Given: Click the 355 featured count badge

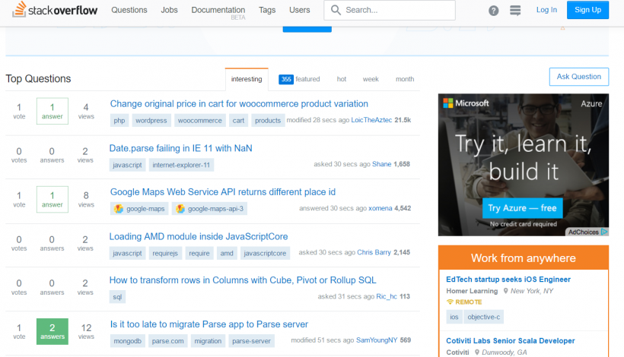Looking at the screenshot, I should [285, 79].
